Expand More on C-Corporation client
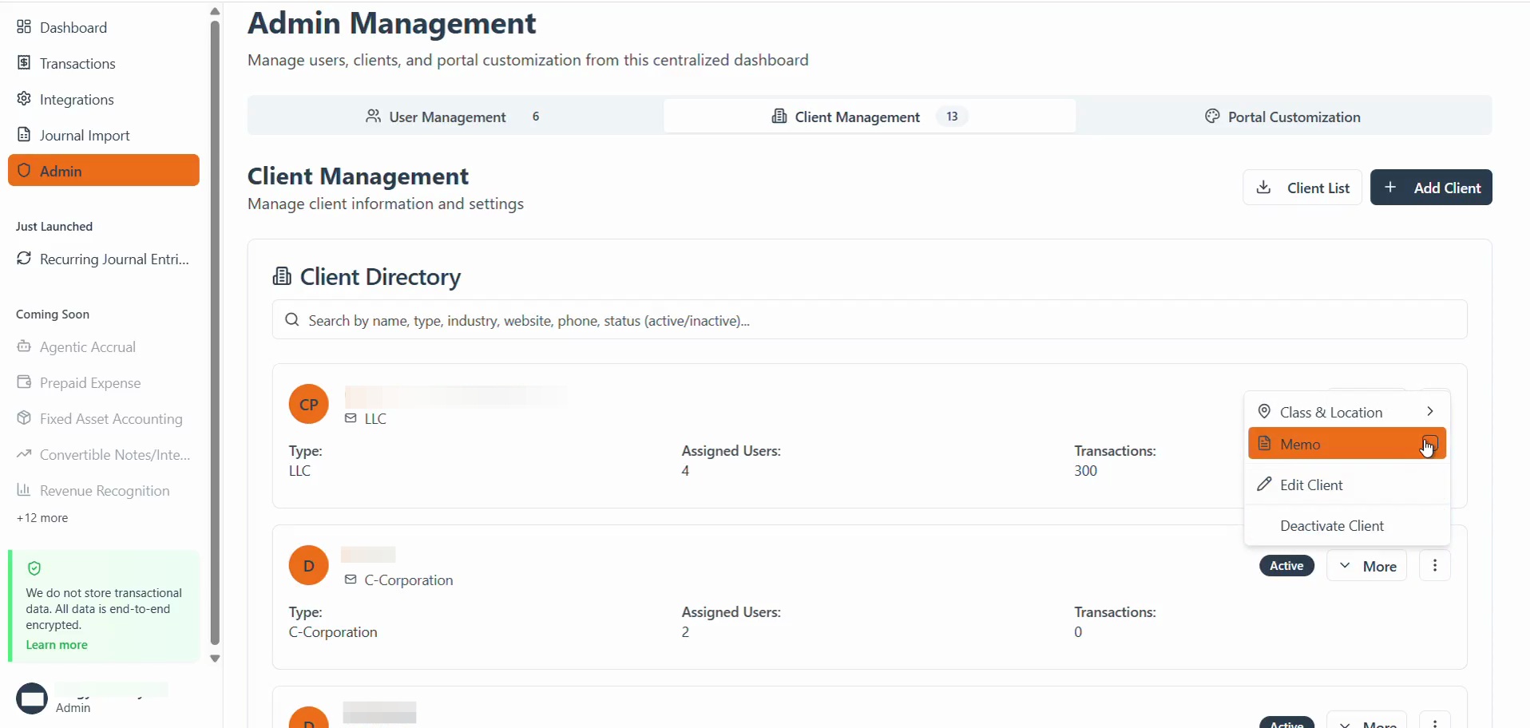The image size is (1530, 728). coord(1367,565)
